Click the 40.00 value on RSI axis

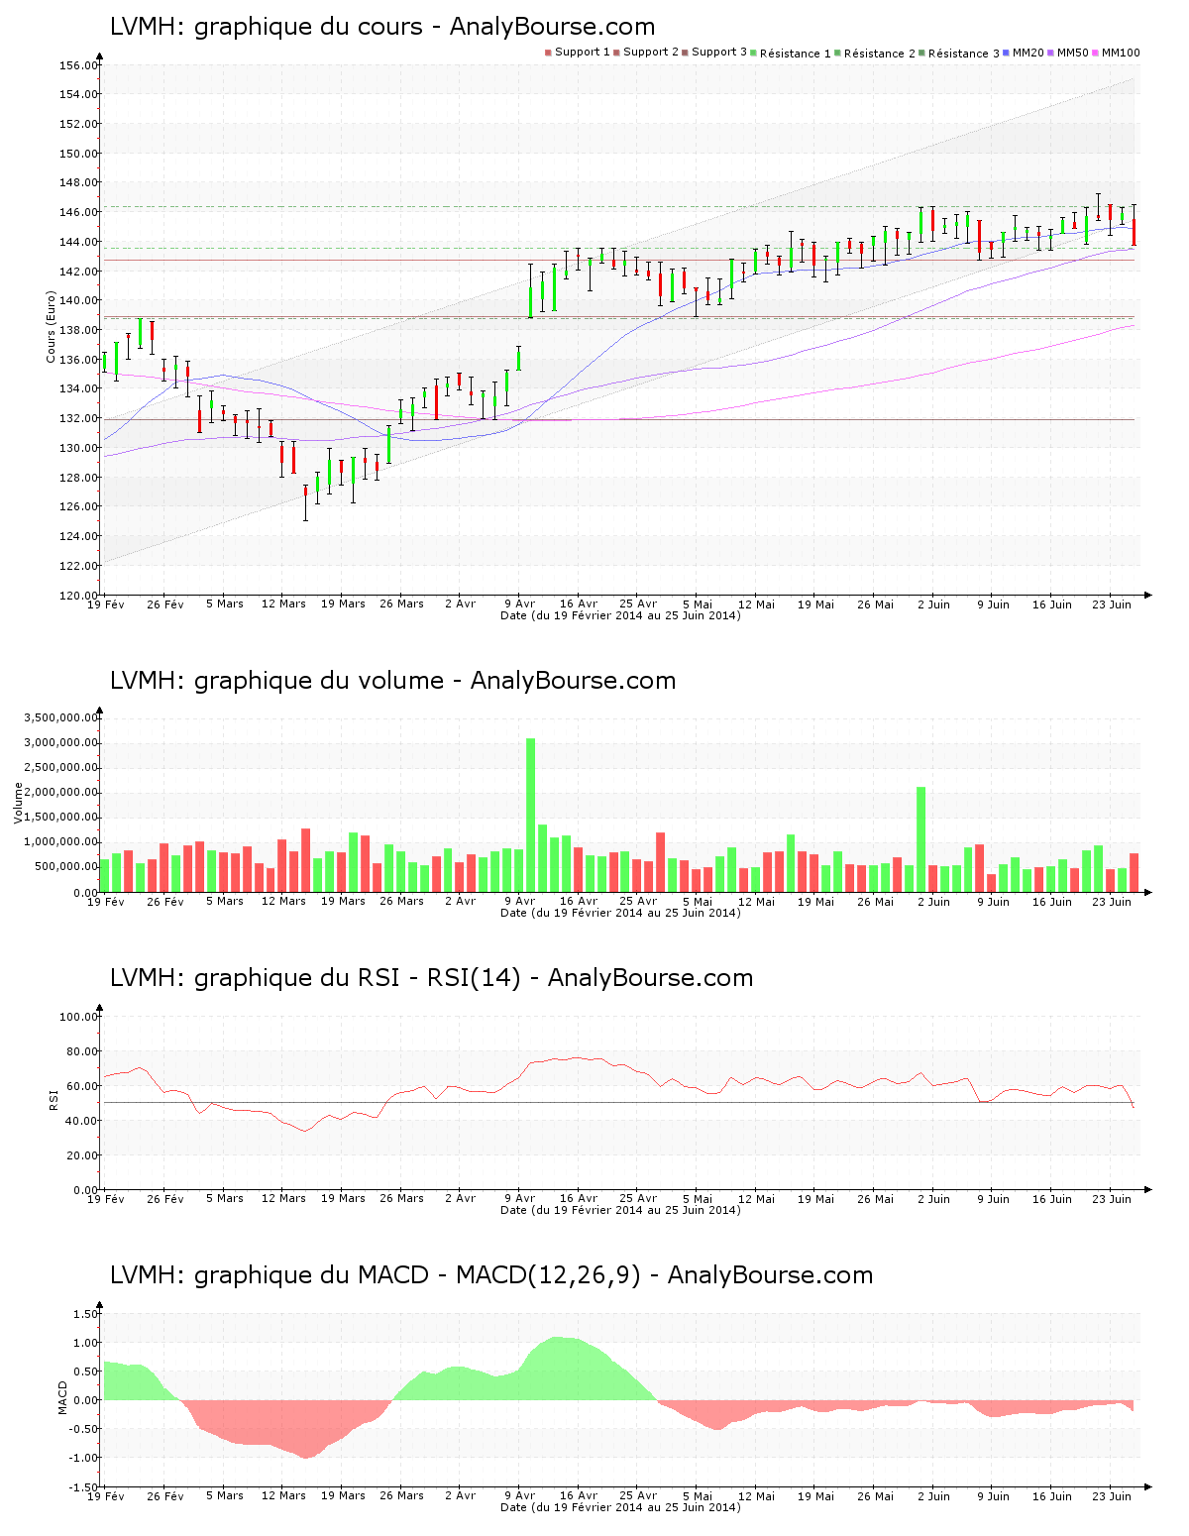click(81, 1121)
